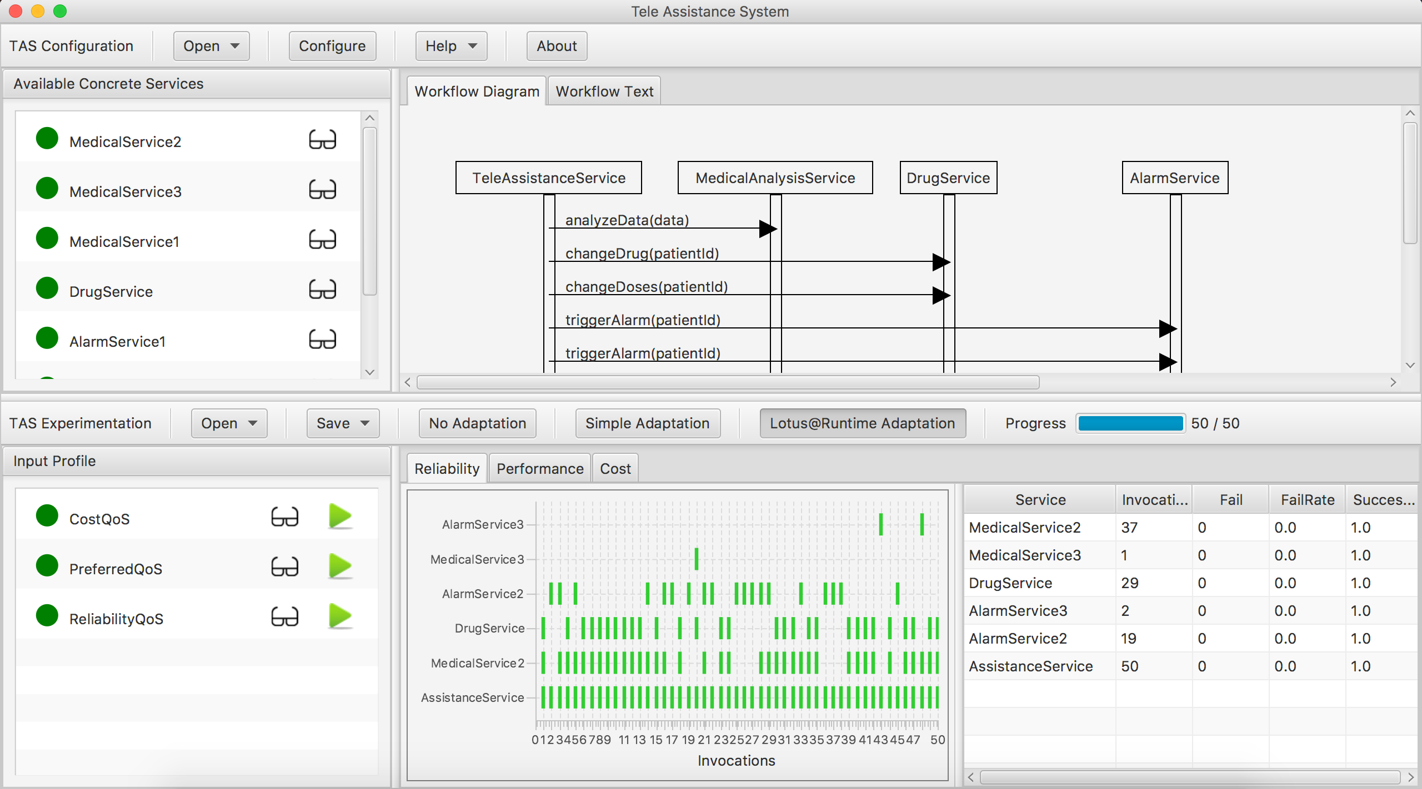Expand the Save dropdown in Experimentation
This screenshot has height=789, width=1422.
click(342, 423)
